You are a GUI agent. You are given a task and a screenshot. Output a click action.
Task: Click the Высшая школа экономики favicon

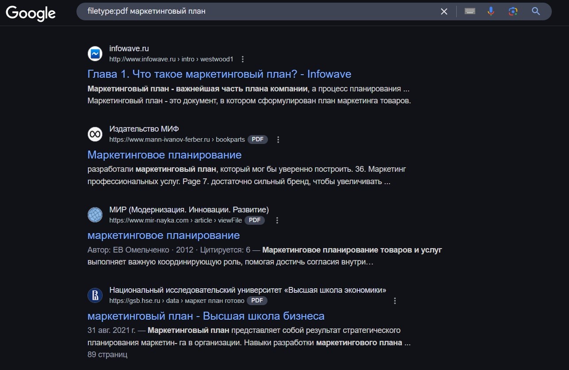[x=95, y=295]
